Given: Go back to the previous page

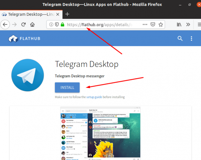Looking at the screenshot, I should coord(5,24).
